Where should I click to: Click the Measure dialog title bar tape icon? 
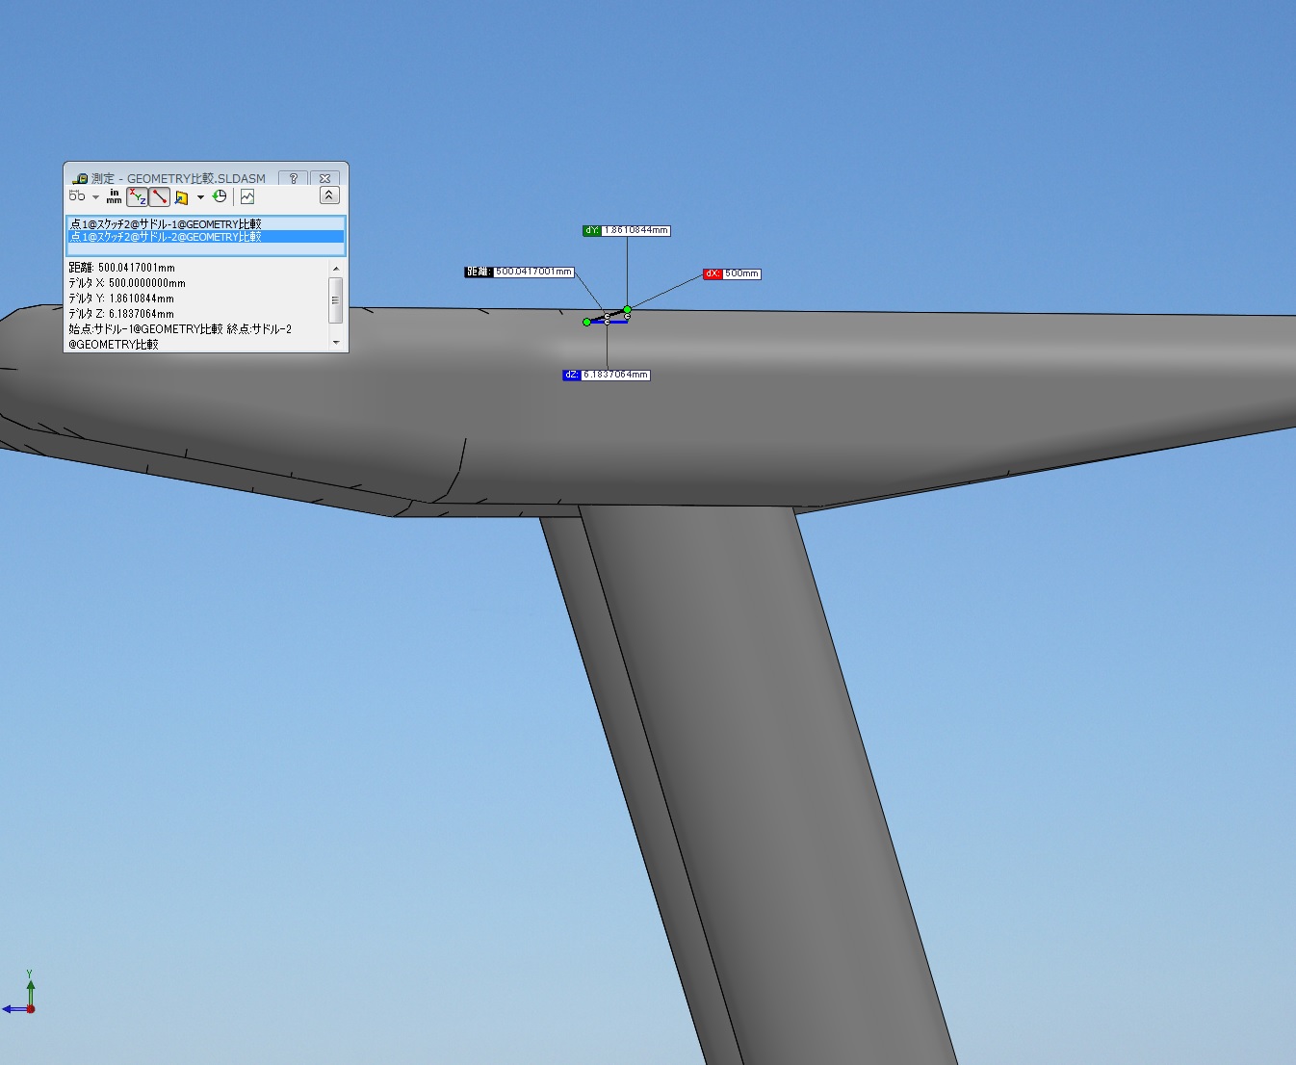pyautogui.click(x=80, y=178)
